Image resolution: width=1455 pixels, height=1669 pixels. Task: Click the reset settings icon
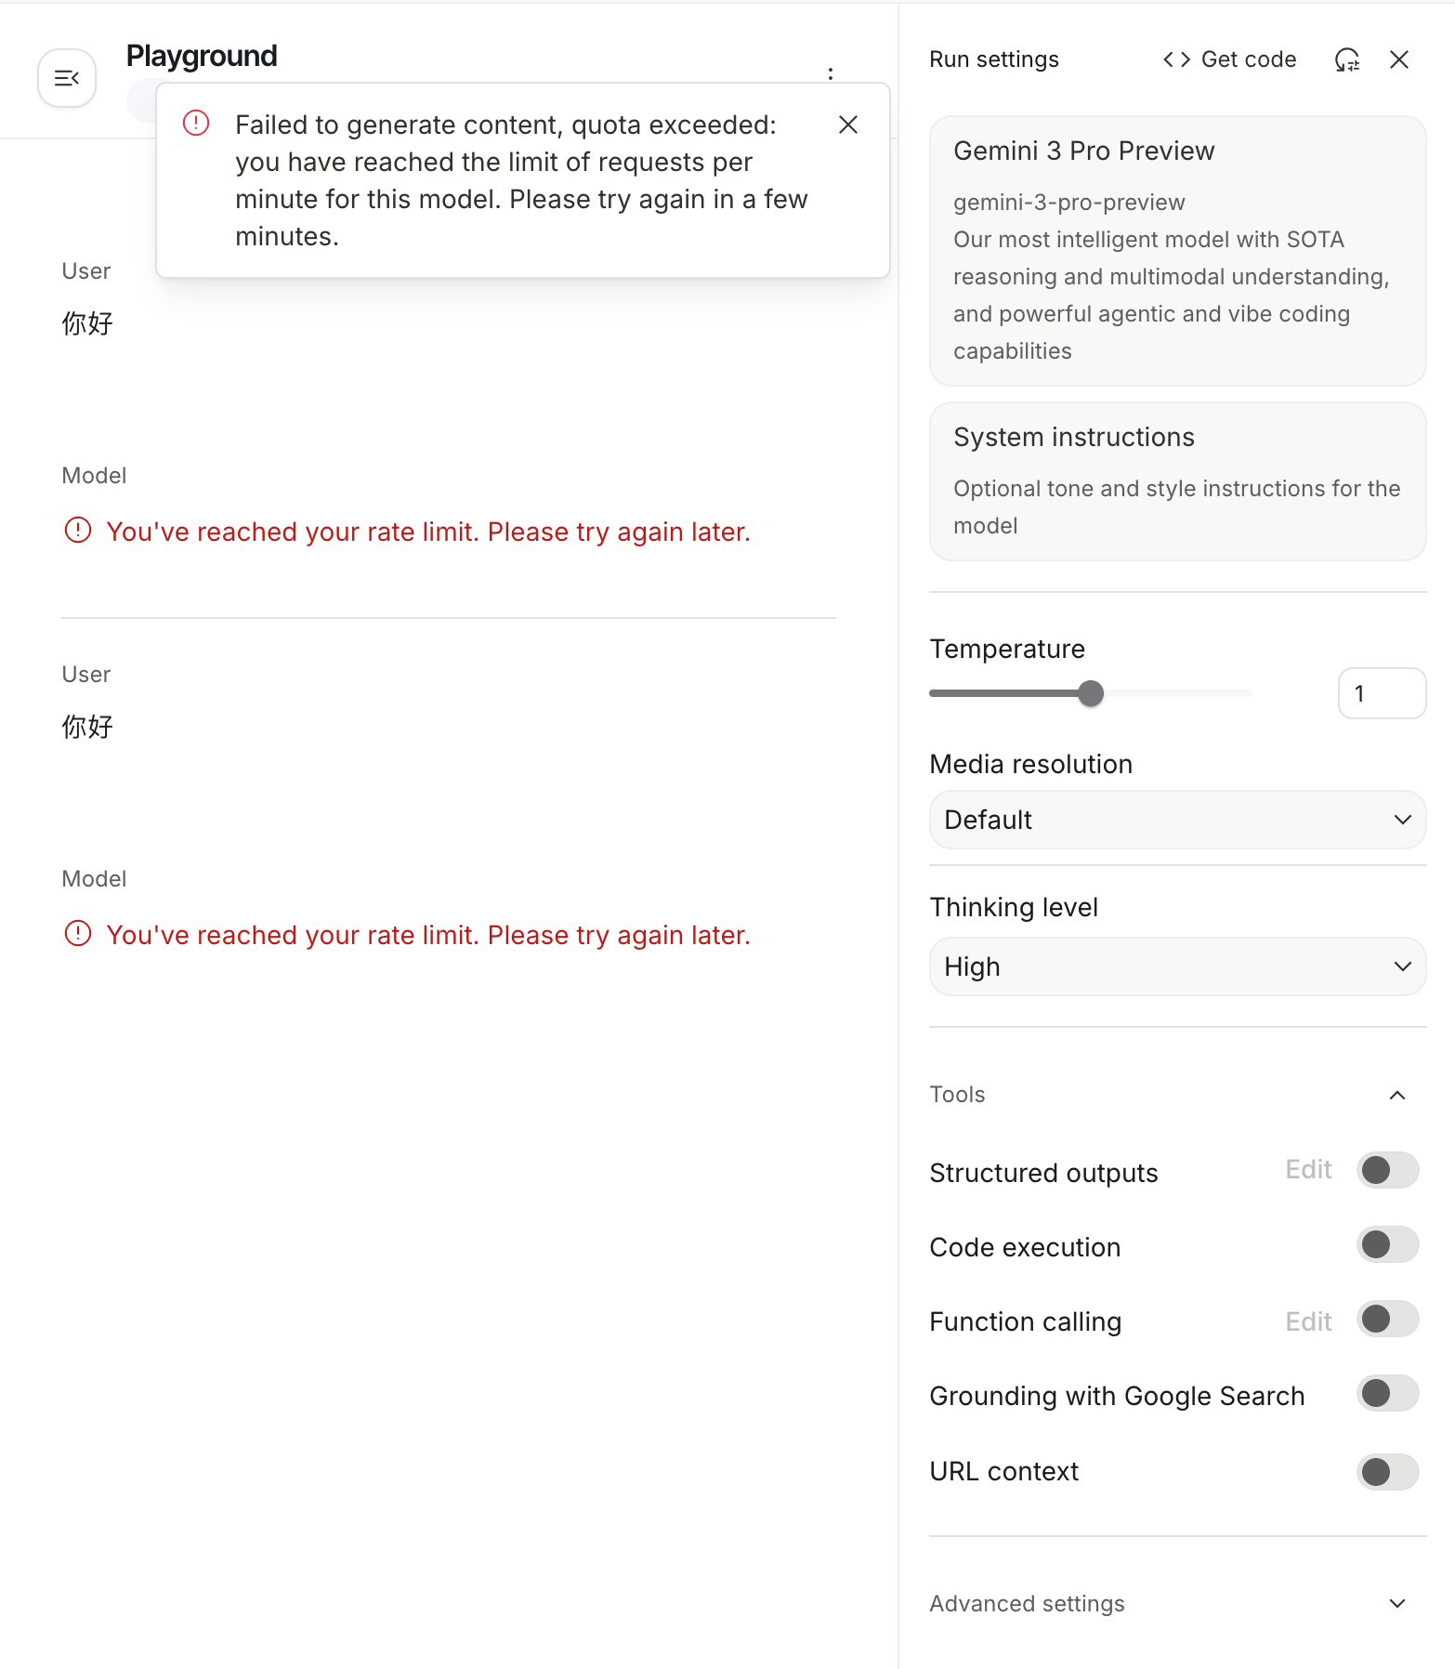click(x=1346, y=59)
